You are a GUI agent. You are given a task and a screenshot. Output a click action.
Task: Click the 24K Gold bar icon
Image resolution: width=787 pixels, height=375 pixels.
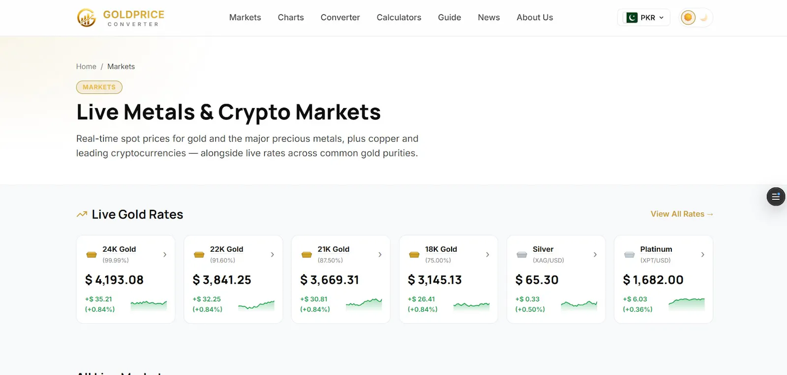coord(91,255)
